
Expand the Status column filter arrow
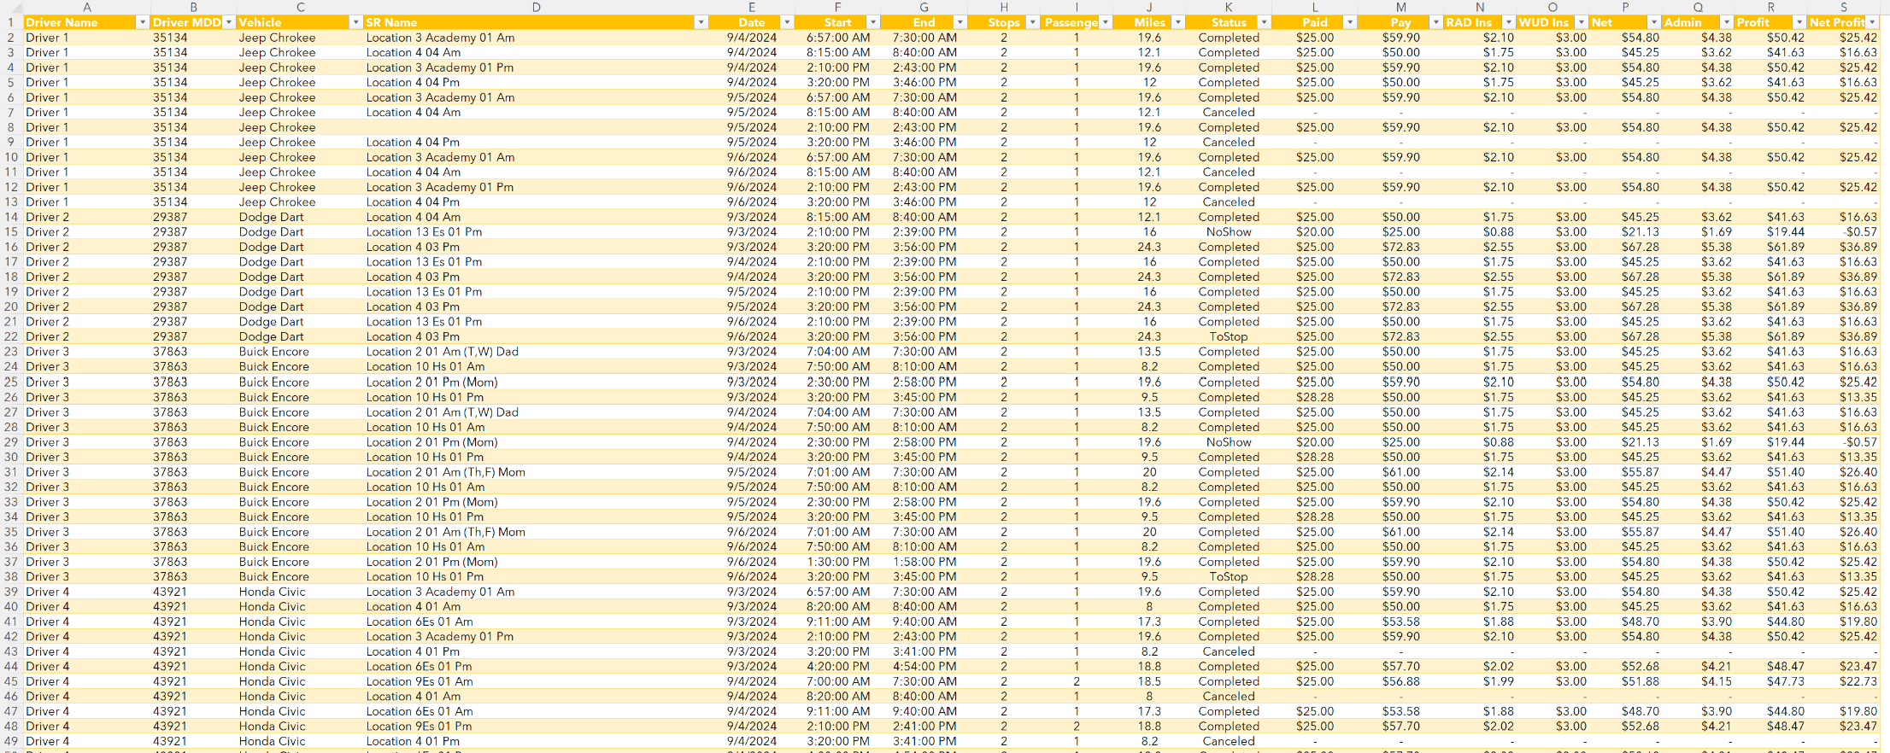(1264, 22)
